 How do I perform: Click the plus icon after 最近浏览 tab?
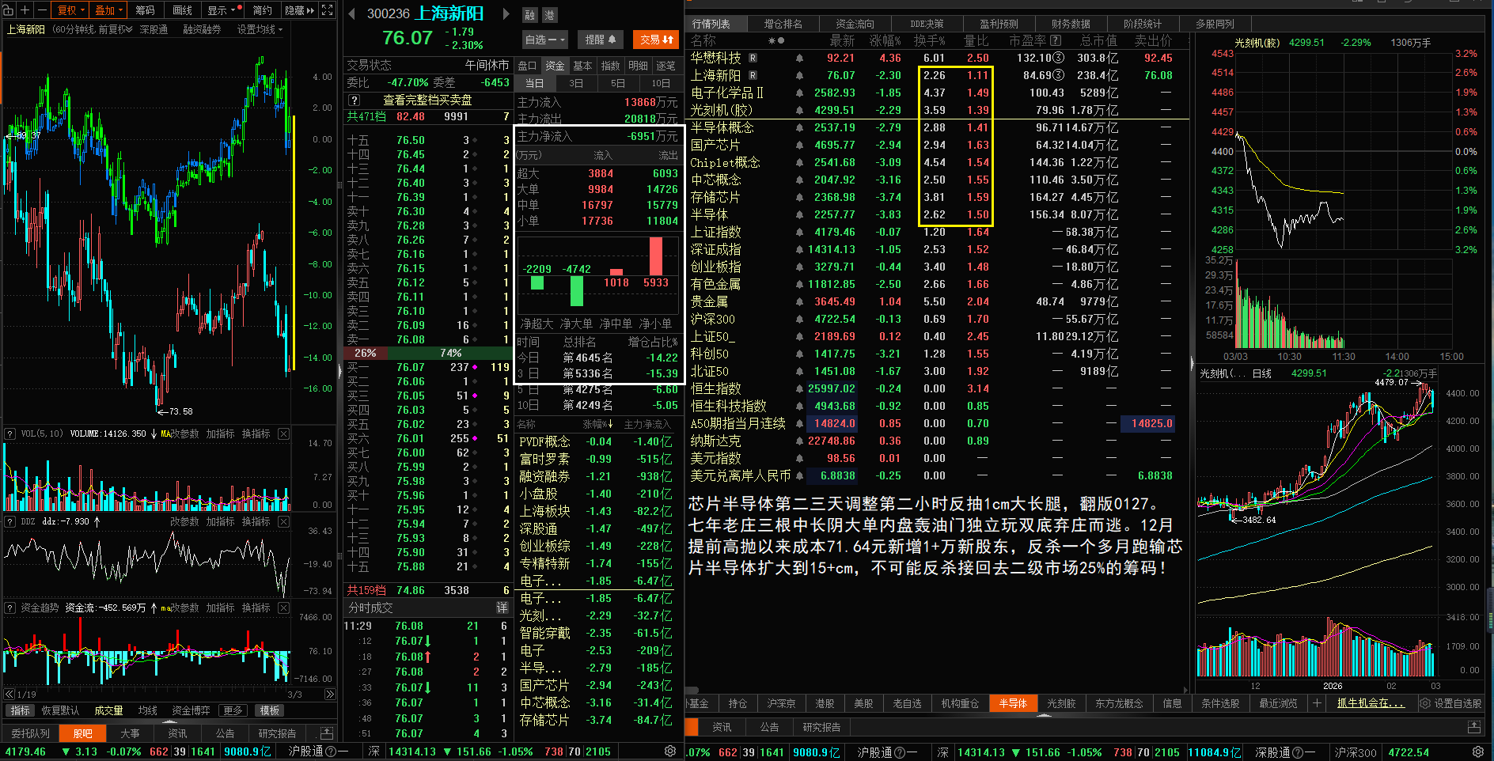pos(1317,703)
